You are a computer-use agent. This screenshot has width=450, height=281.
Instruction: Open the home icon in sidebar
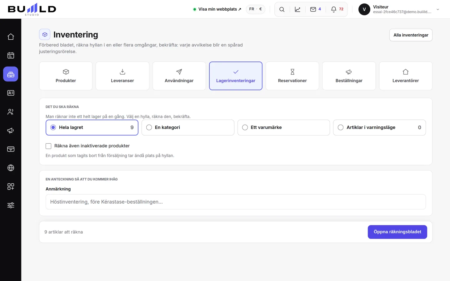click(11, 37)
